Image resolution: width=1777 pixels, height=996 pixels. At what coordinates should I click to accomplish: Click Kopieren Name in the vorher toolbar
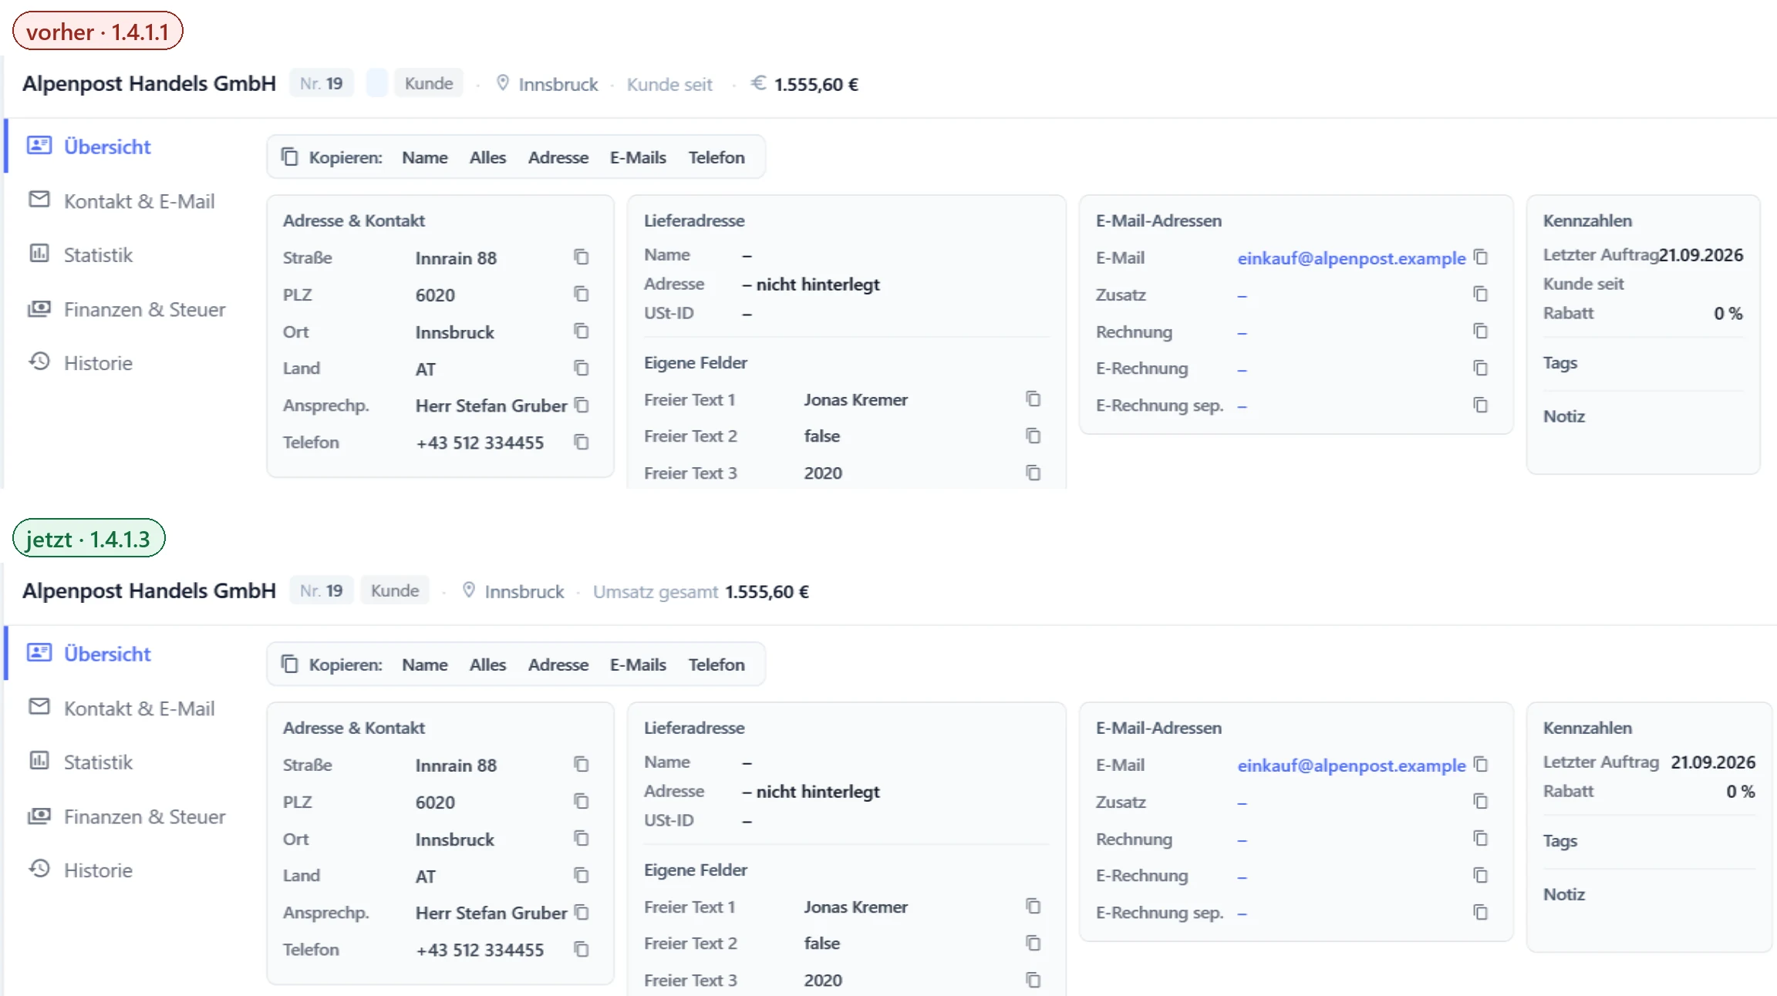pos(425,157)
